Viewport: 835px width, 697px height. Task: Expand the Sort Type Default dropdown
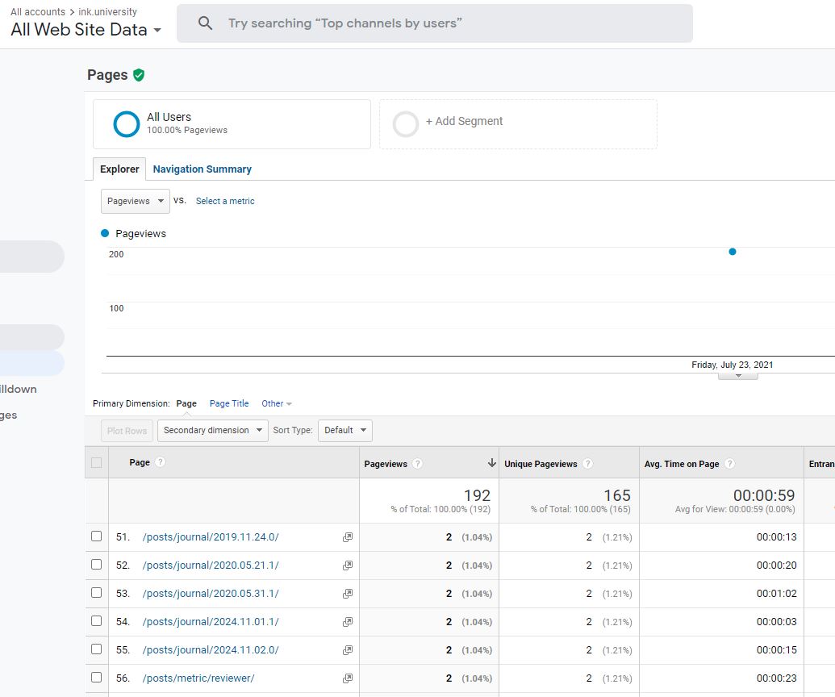point(345,430)
